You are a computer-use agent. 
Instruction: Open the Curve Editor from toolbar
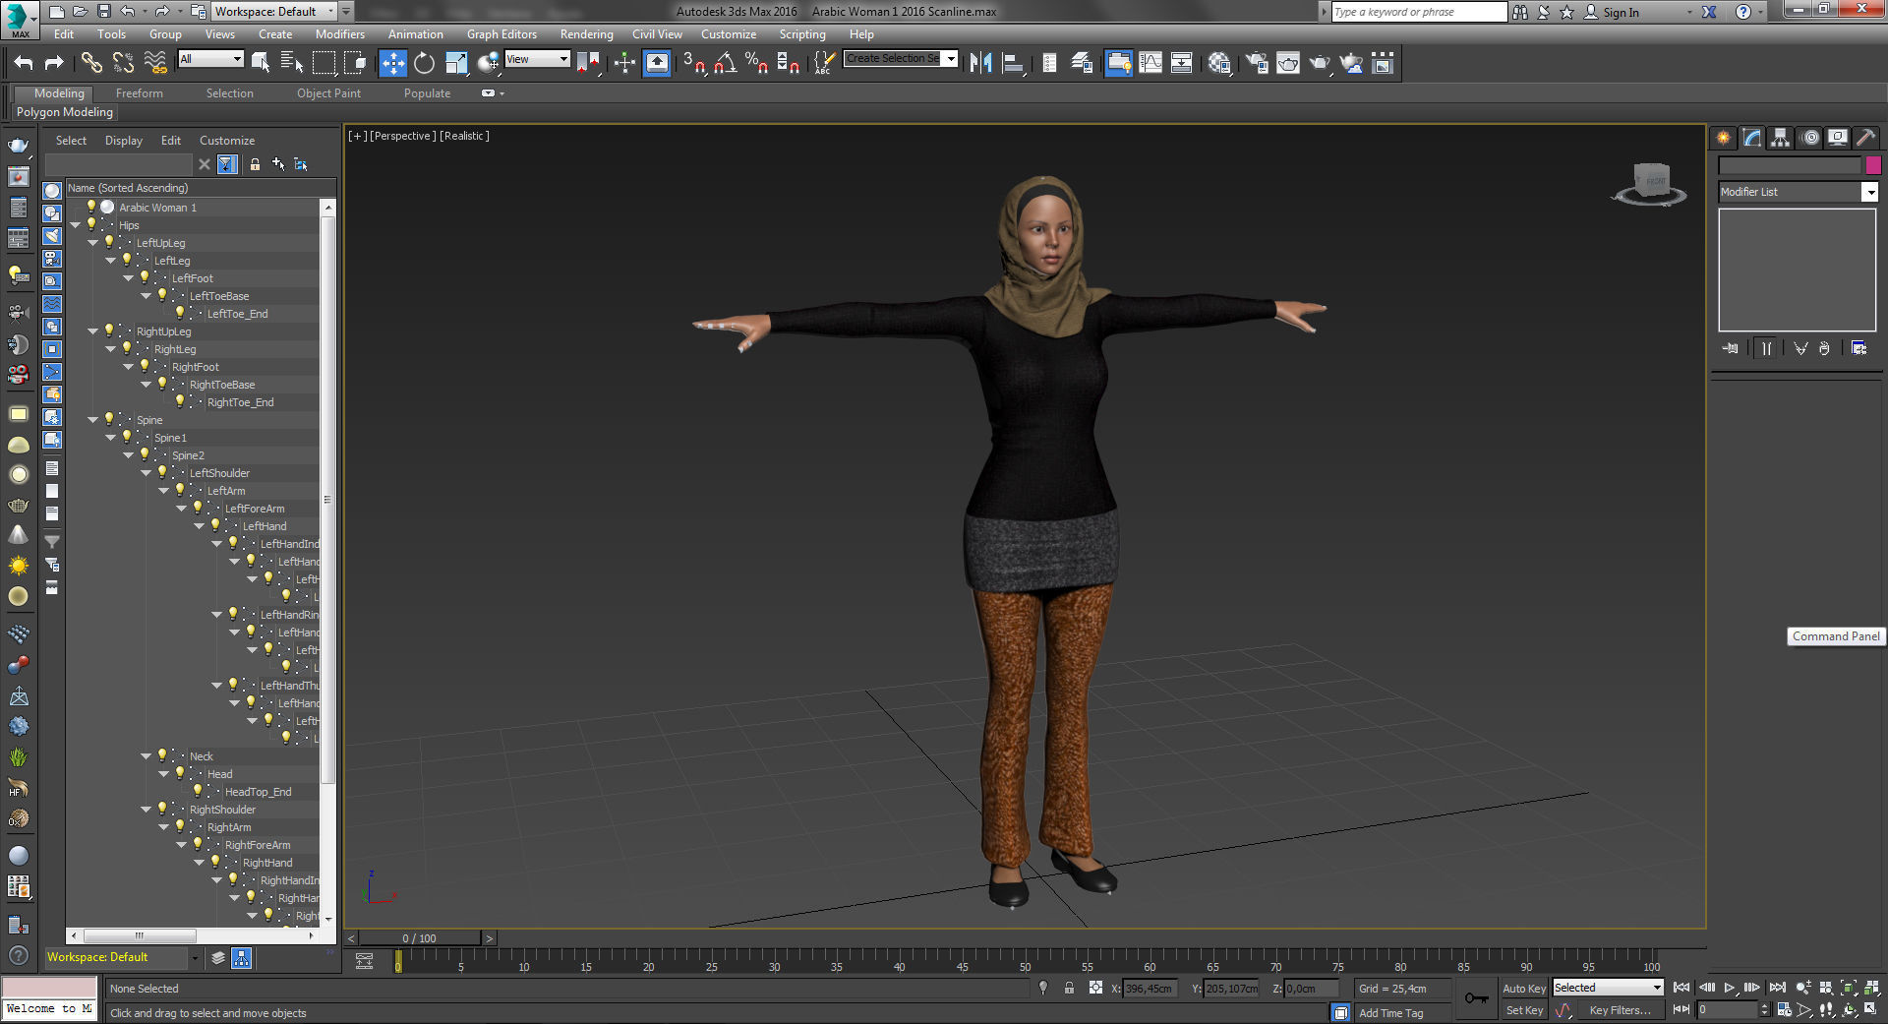click(1150, 63)
